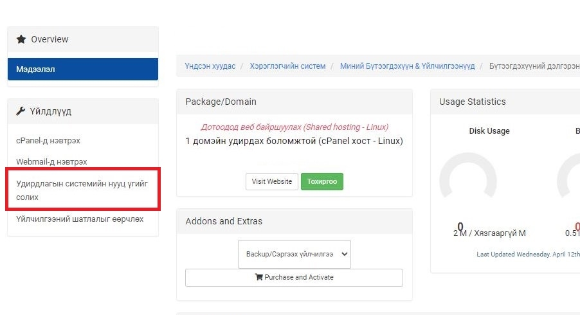Click the star icon beside Overview
This screenshot has width=580, height=315.
(21, 39)
